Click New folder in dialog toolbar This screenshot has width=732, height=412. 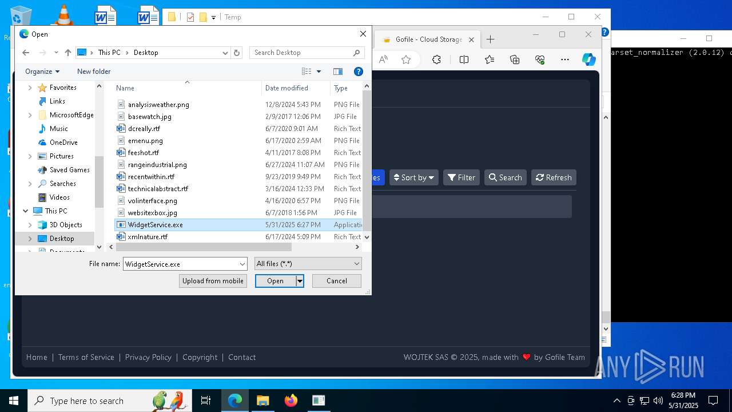[94, 72]
